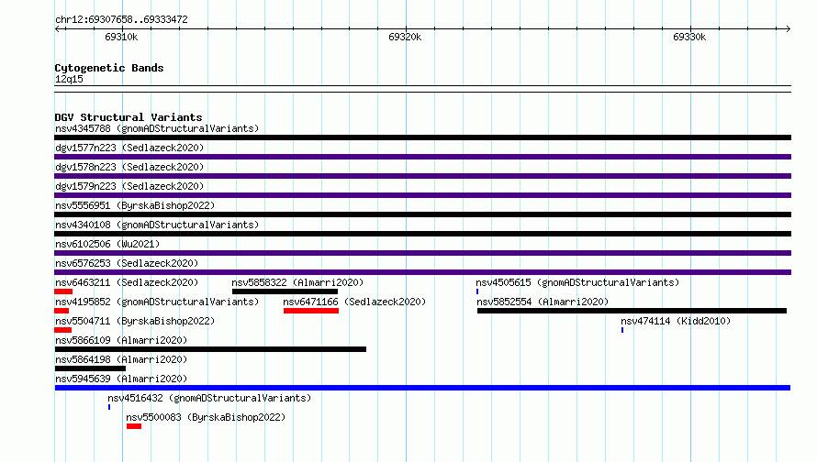Select the red bar under nsv4195852
This screenshot has height=462, width=817.
(62, 311)
